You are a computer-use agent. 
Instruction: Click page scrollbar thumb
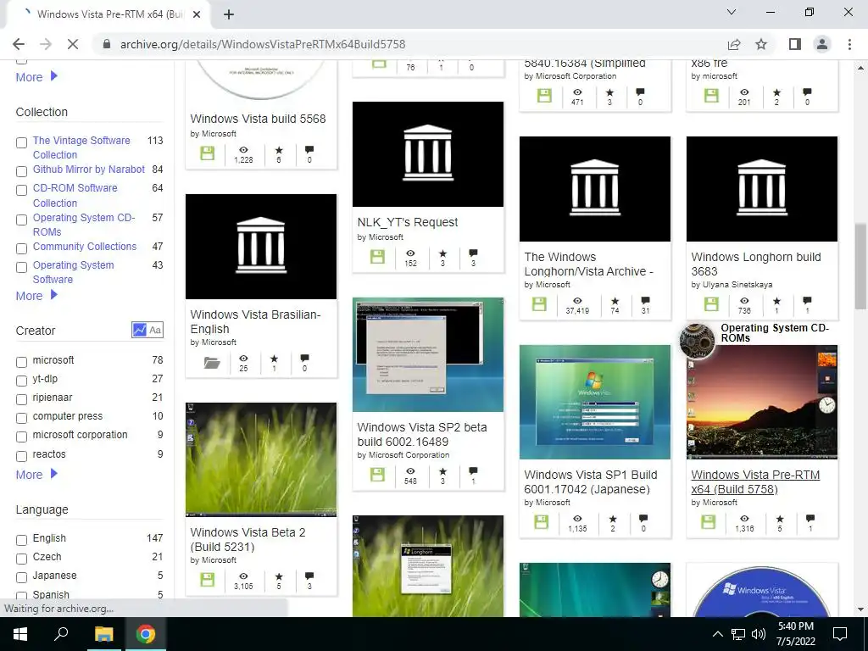point(860,265)
